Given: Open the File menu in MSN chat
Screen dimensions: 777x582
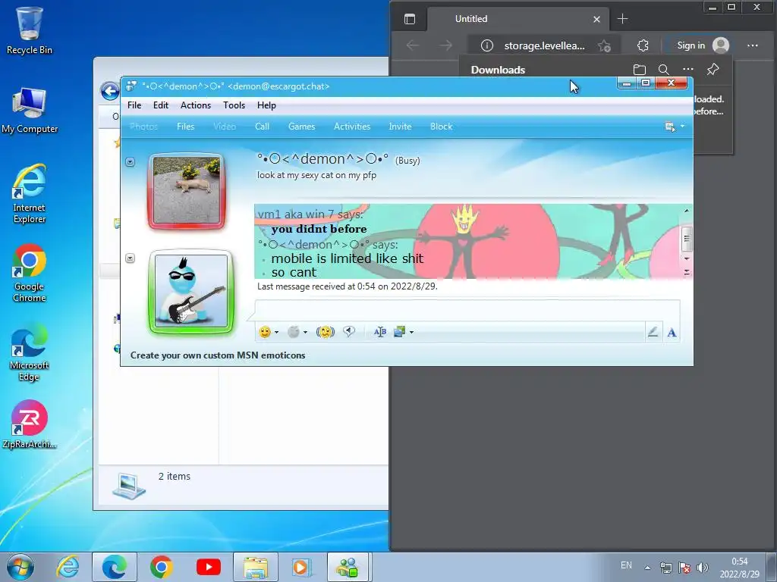Looking at the screenshot, I should click(134, 105).
